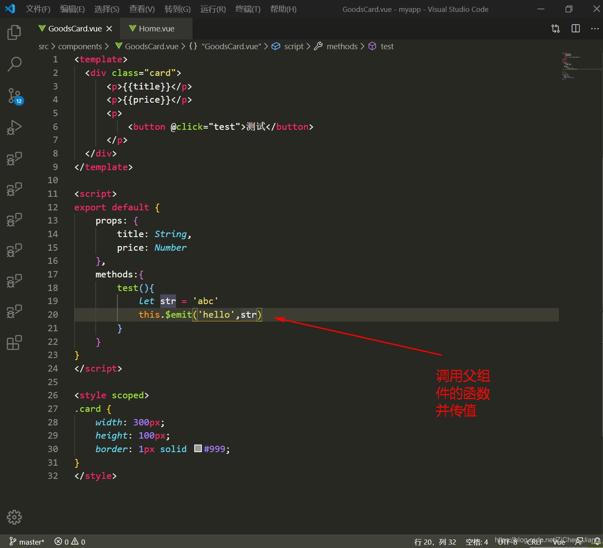This screenshot has height=548, width=603.
Task: Open the 查看(V) menu
Action: 142,9
